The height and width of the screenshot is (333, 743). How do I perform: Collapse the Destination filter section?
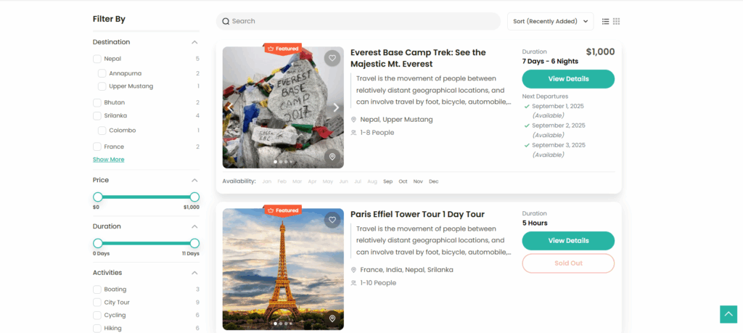194,42
